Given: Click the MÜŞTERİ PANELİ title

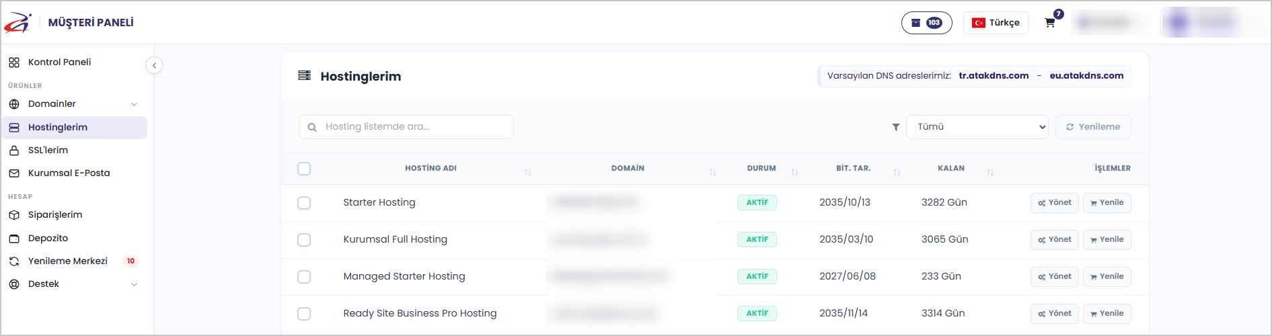Looking at the screenshot, I should 91,23.
